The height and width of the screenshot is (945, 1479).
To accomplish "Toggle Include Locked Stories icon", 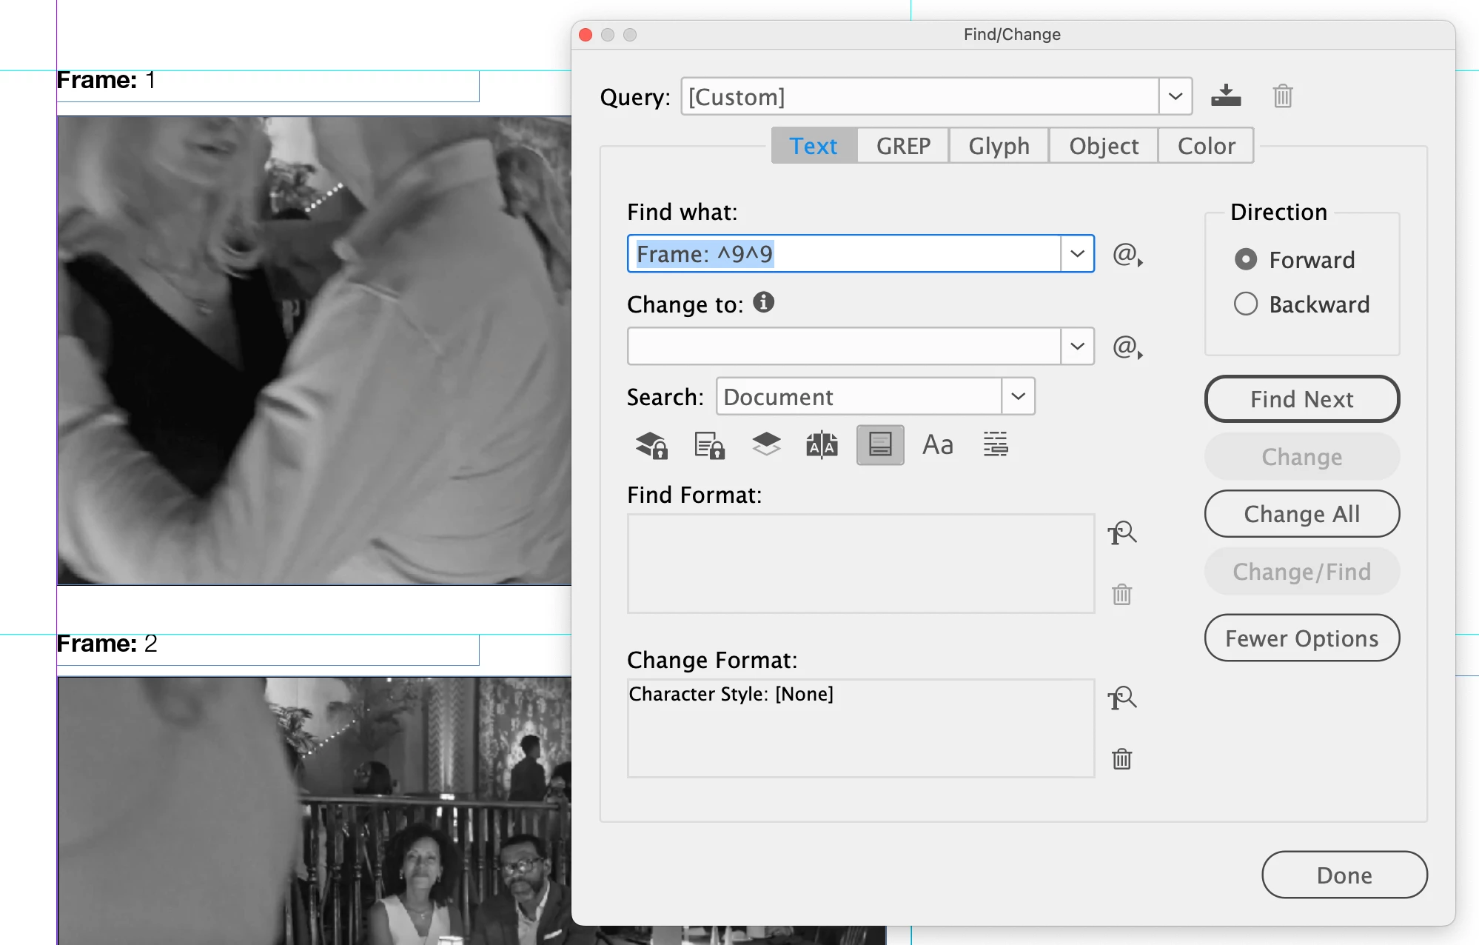I will (709, 445).
